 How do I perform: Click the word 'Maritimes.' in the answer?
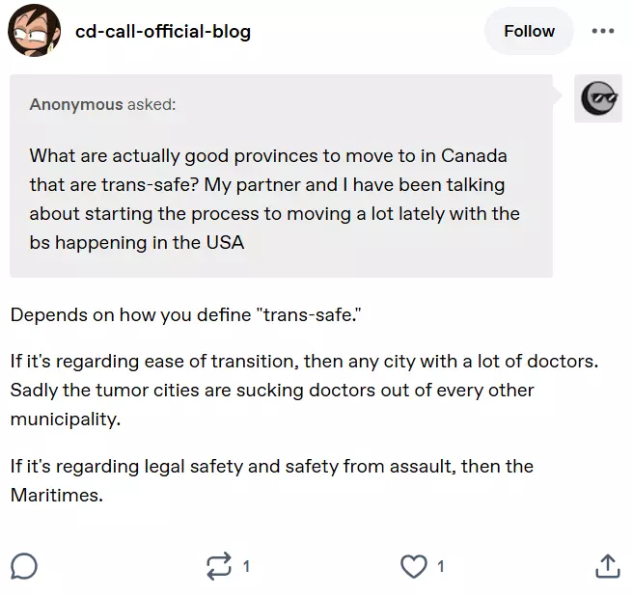coord(57,496)
